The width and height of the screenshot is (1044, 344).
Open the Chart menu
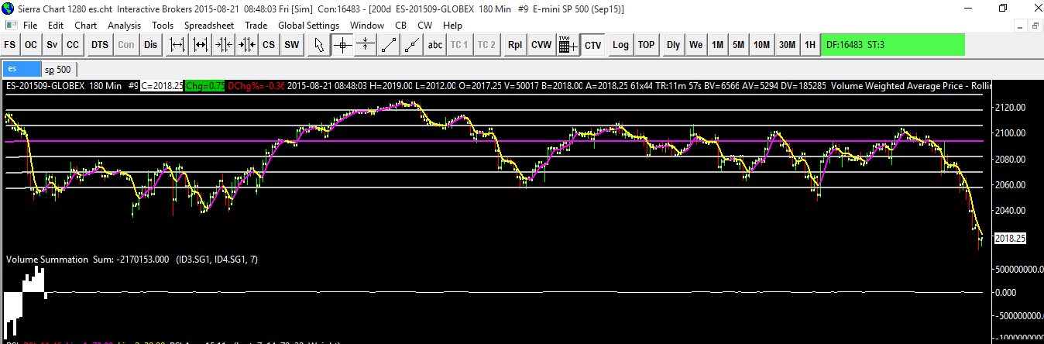[x=85, y=26]
